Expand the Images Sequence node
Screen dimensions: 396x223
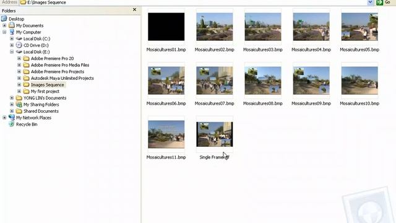(x=19, y=84)
